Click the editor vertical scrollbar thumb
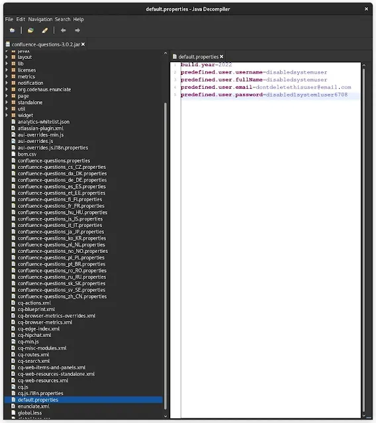The height and width of the screenshot is (423, 376). point(363,240)
